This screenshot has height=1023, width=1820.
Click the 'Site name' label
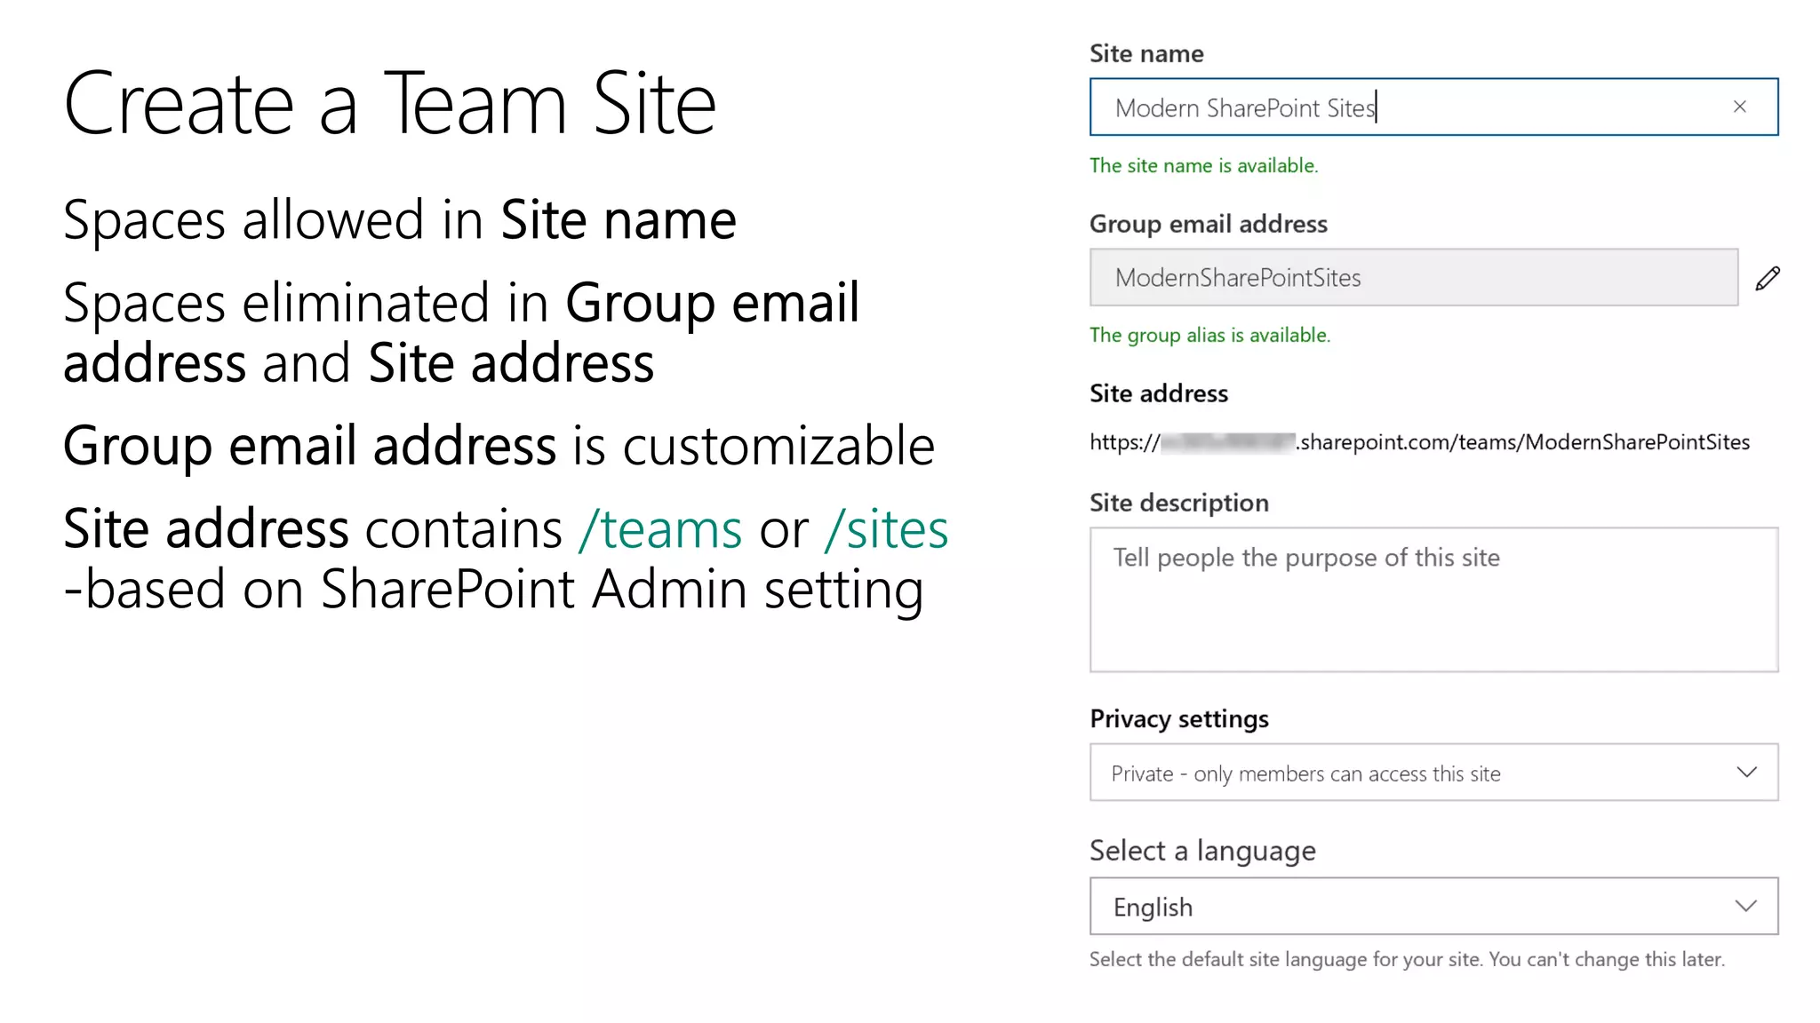[x=1146, y=53]
